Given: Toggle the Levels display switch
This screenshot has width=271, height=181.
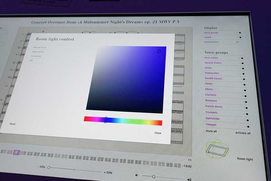Looking at the screenshot, I should point(239,37).
